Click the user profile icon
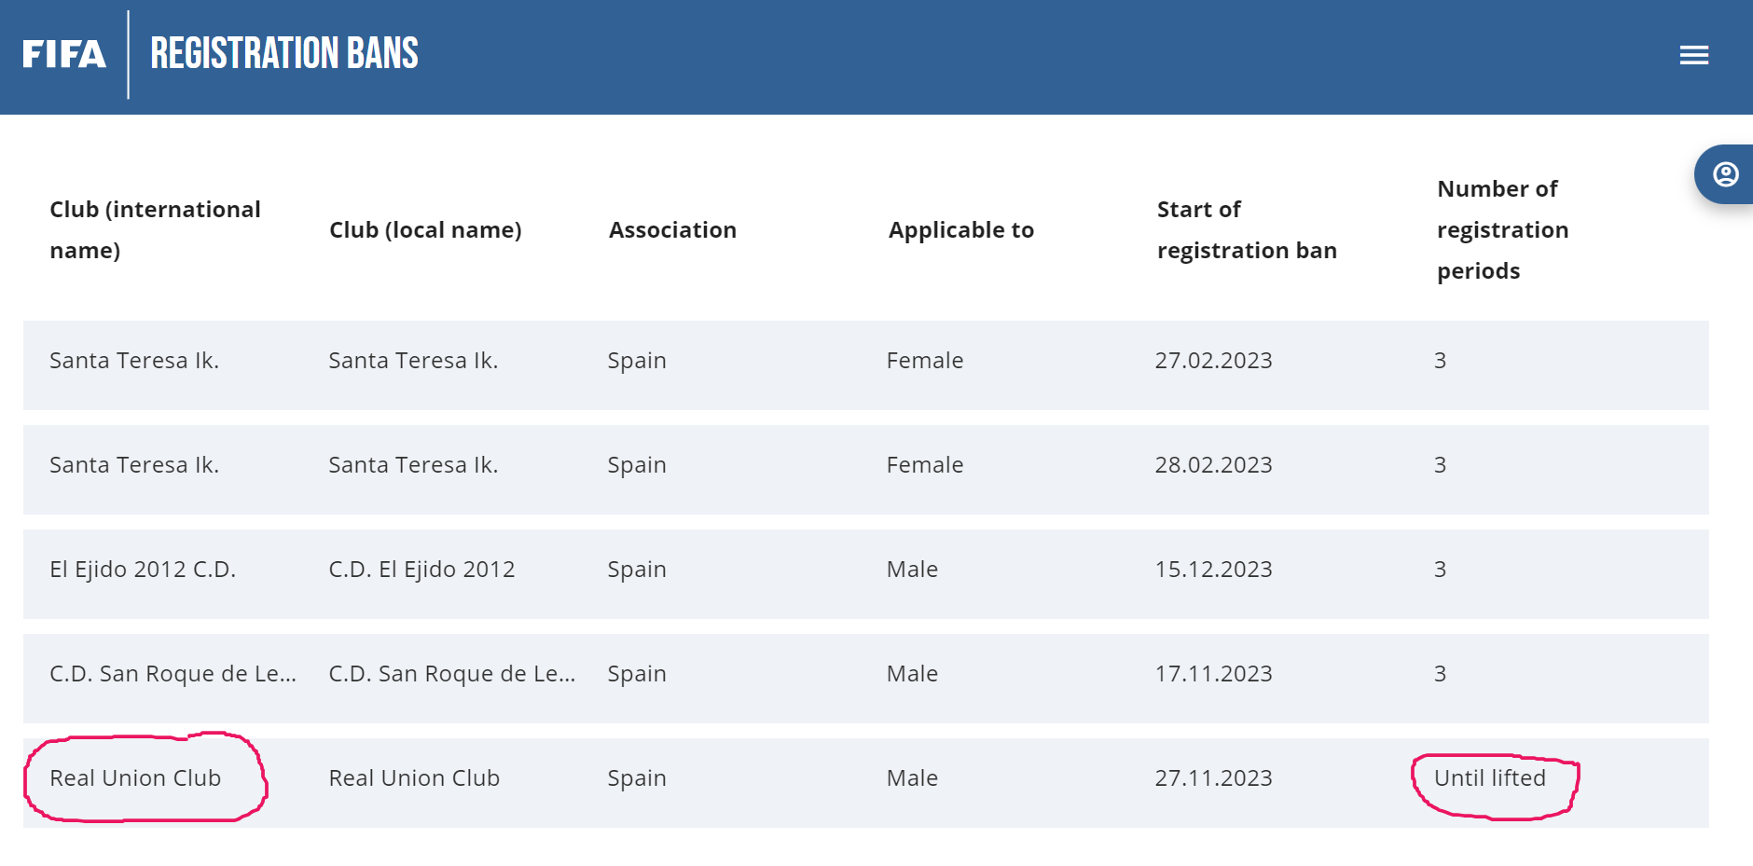Viewport: 1753px width, 866px height. click(1725, 174)
